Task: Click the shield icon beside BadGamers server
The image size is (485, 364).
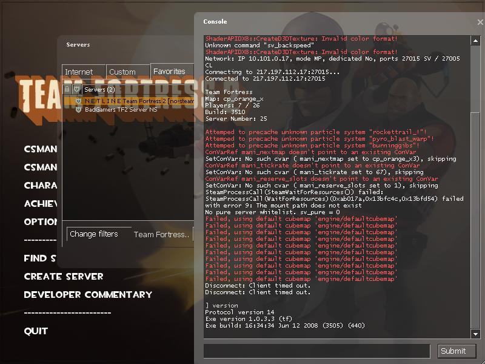Action: 78,110
